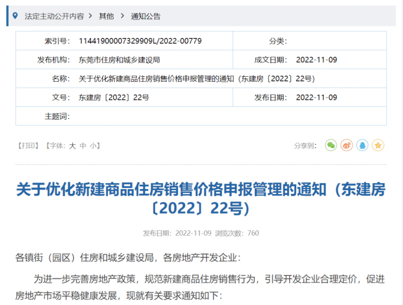Screen dimensions: 403x305
Task: Click the 分类 label
Action: point(278,41)
